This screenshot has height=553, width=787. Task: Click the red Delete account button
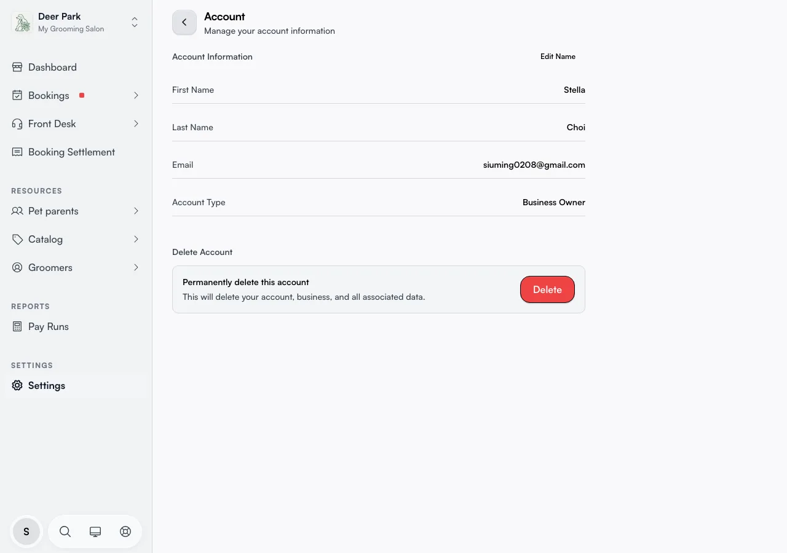pos(547,289)
